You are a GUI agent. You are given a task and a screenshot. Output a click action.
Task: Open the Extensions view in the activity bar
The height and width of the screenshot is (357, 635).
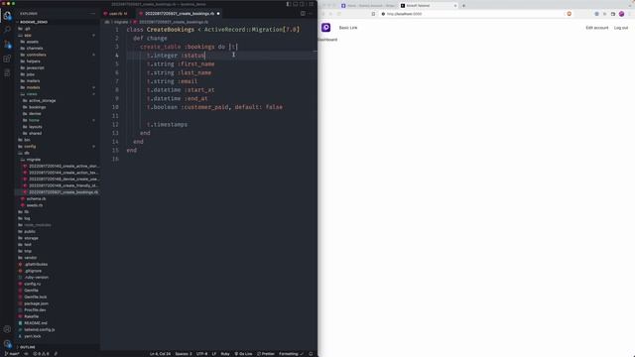pyautogui.click(x=7, y=59)
